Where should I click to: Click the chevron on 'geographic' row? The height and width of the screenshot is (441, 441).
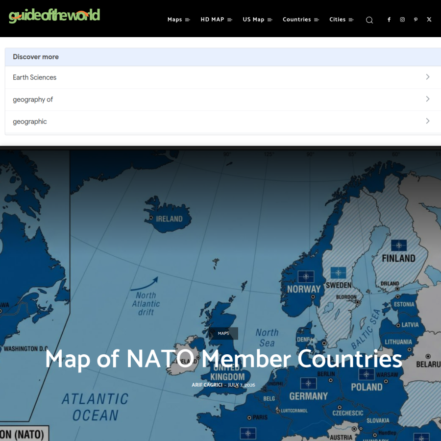point(427,121)
